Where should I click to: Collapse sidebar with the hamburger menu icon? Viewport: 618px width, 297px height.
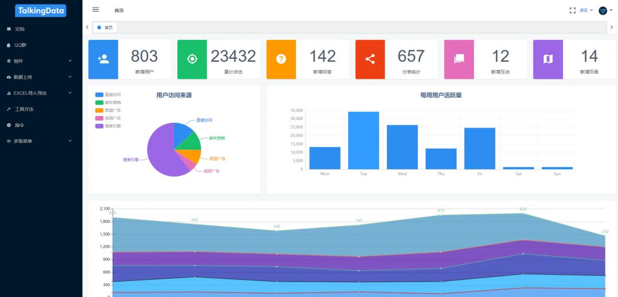click(x=96, y=10)
